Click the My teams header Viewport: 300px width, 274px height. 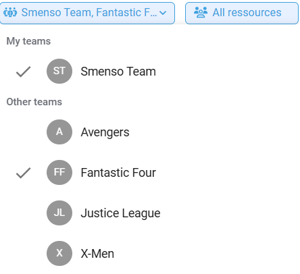28,41
